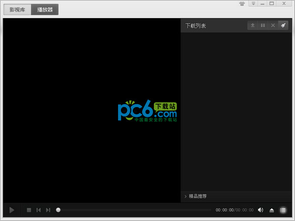Image resolution: width=295 pixels, height=221 pixels.
Task: Skip to the next track
Action: [x=48, y=210]
